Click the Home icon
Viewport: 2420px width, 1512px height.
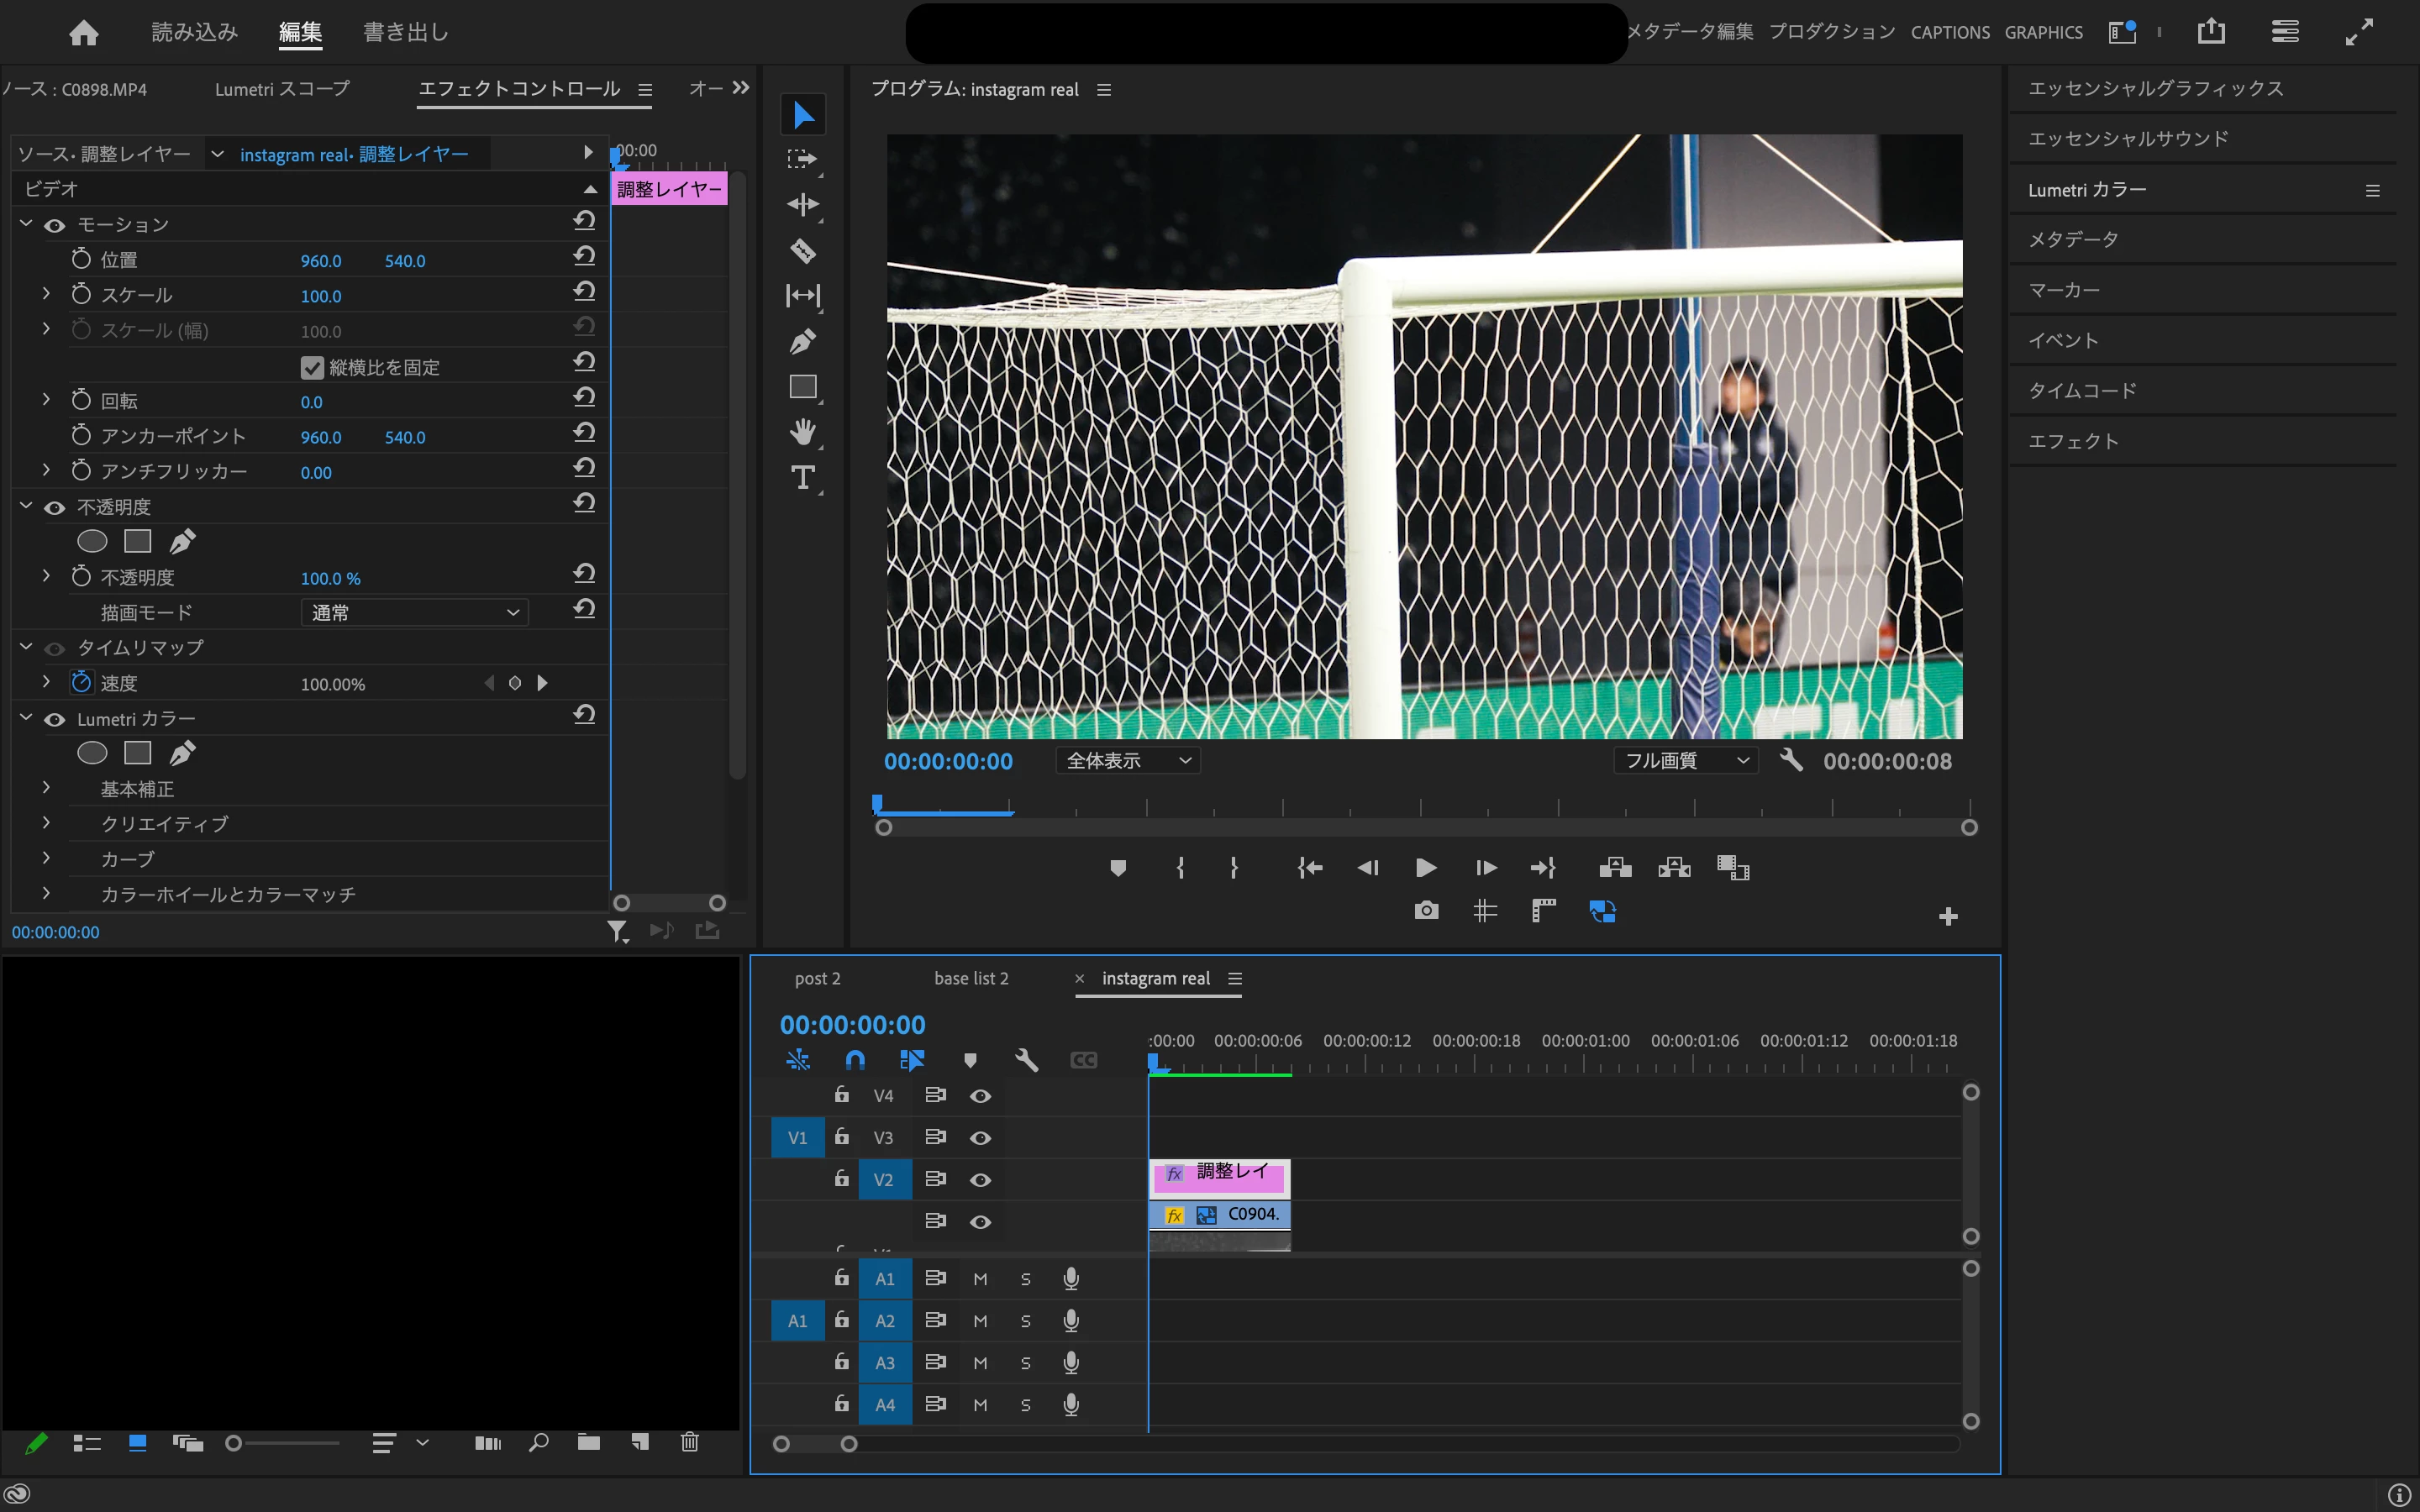[x=84, y=32]
